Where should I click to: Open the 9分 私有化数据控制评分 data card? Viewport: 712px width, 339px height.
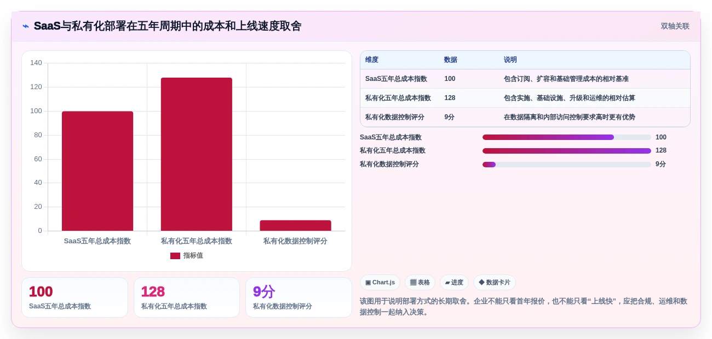tap(298, 297)
